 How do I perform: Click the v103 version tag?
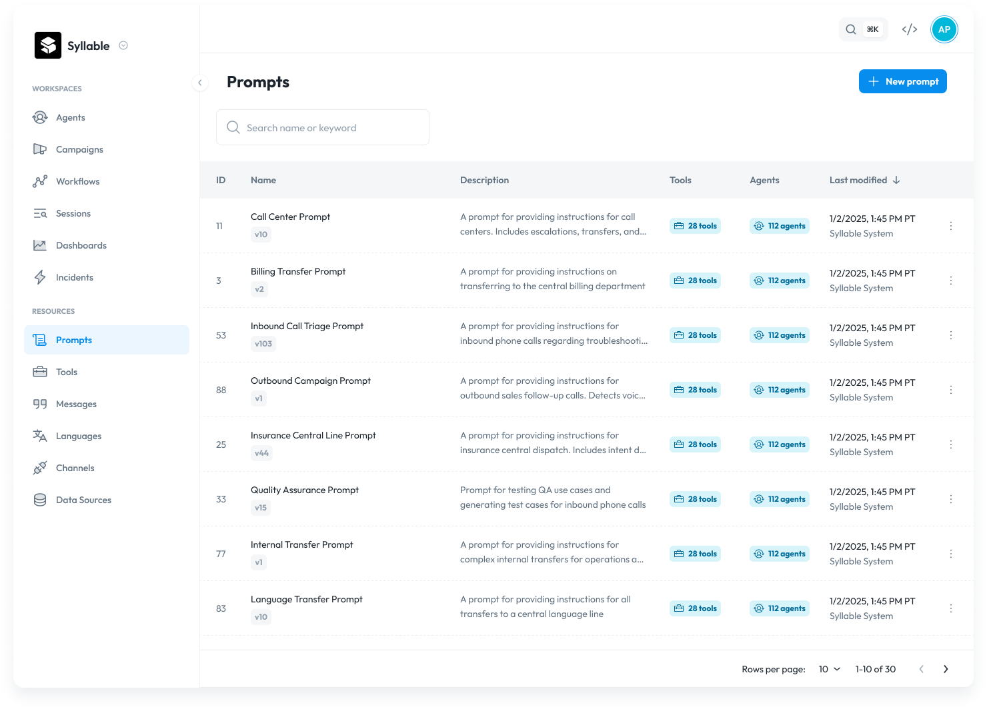(263, 344)
